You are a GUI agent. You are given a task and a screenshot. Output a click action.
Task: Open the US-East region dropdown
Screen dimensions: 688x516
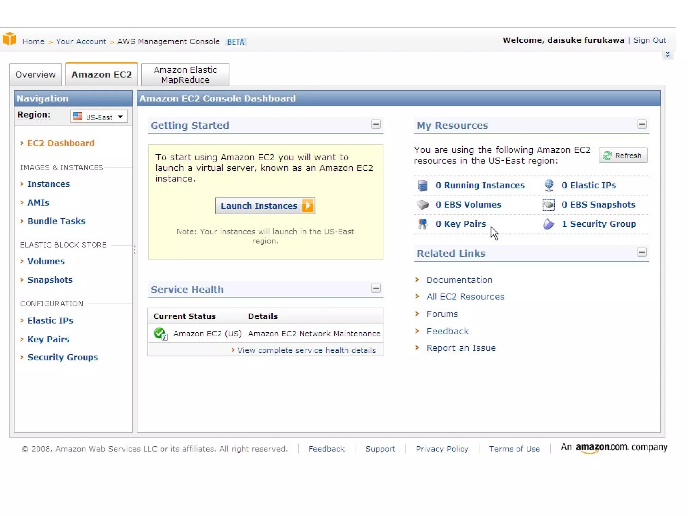99,117
